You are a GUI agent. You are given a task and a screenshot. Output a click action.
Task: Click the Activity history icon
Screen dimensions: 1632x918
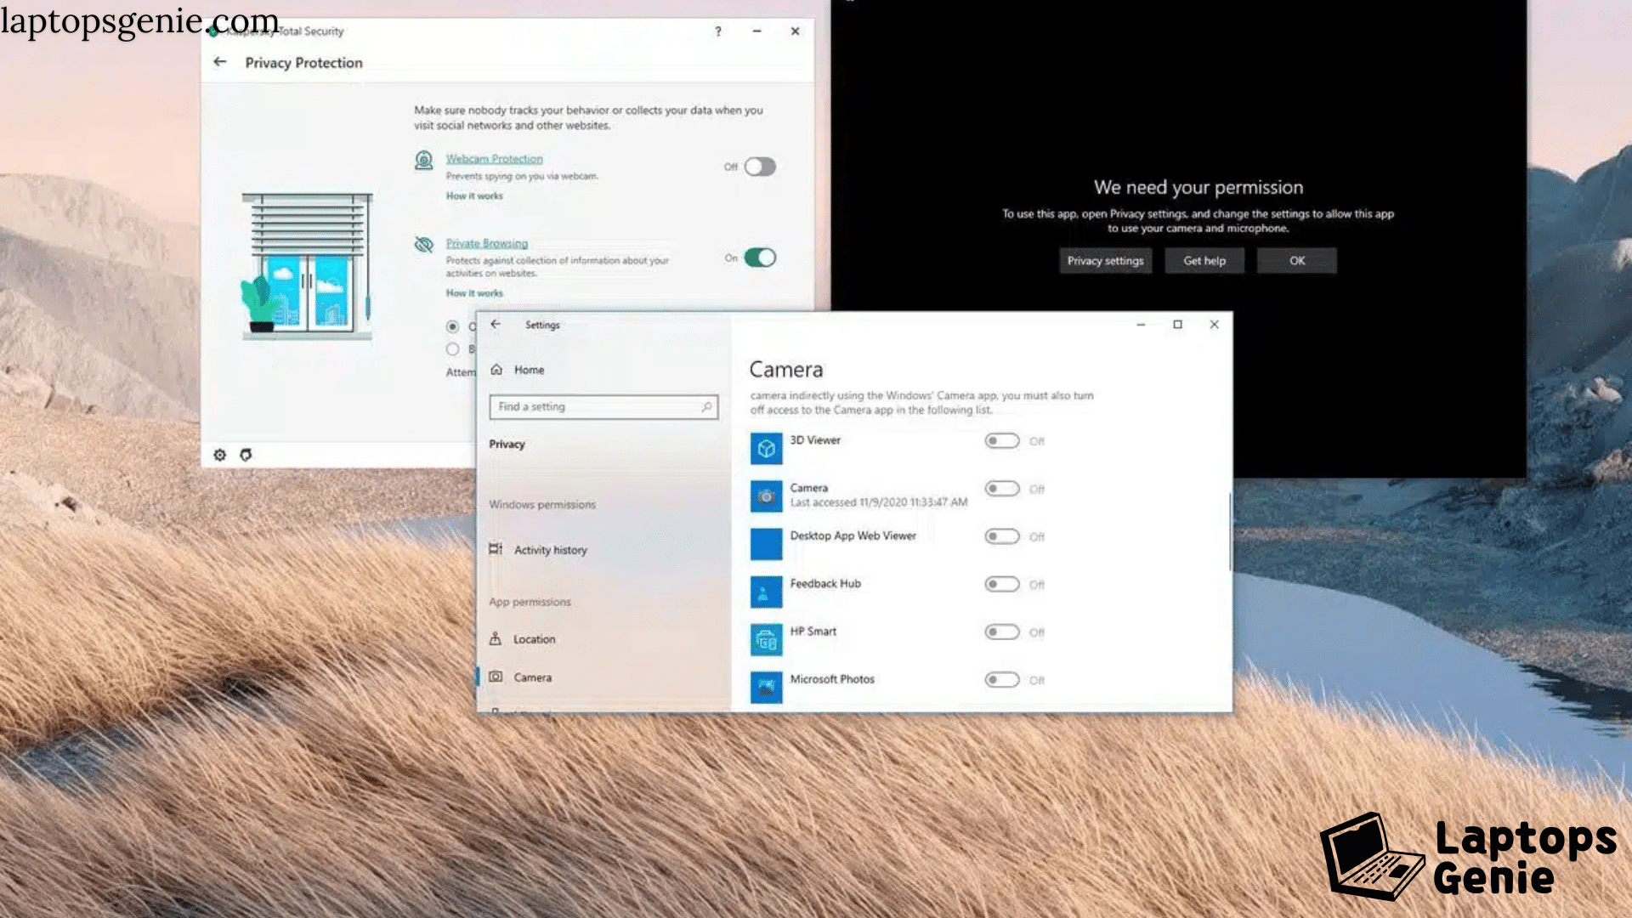(496, 549)
